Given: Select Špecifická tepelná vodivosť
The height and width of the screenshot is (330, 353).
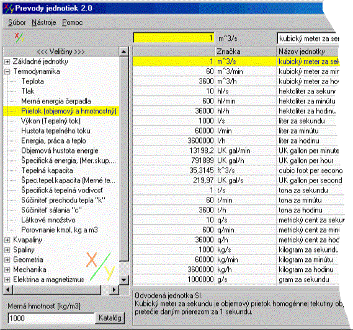Looking at the screenshot, I should coord(62,190).
